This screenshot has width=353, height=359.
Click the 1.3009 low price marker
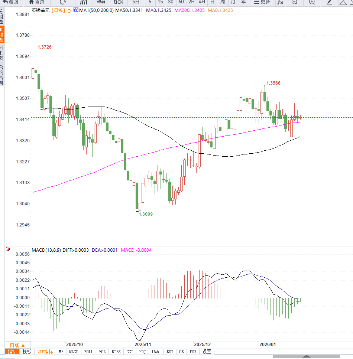tap(146, 214)
